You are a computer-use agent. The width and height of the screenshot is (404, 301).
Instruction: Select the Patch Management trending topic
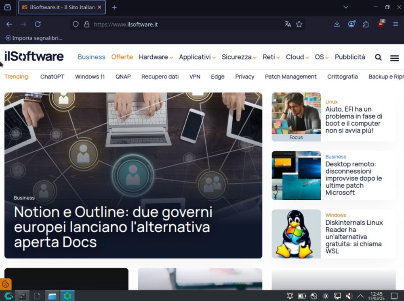pos(291,77)
